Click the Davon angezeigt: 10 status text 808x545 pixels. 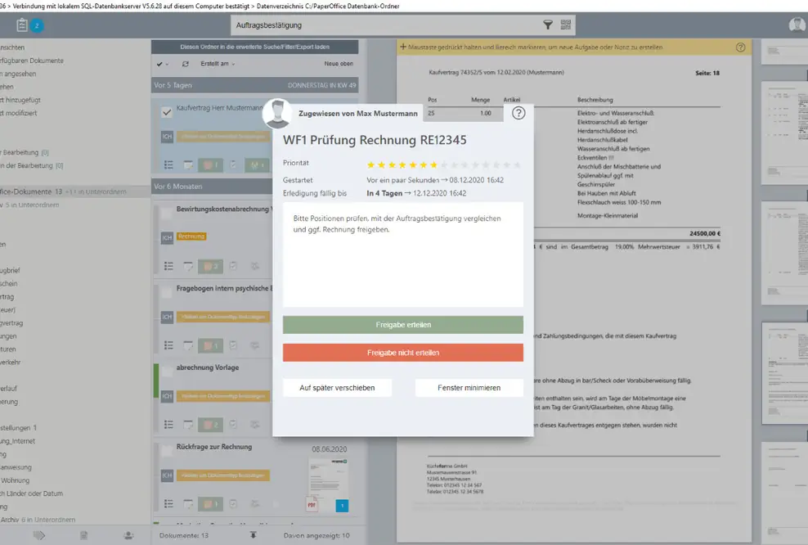coord(316,536)
